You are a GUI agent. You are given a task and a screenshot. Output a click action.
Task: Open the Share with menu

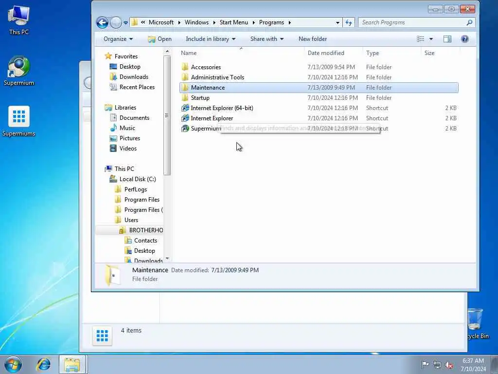[x=267, y=39]
